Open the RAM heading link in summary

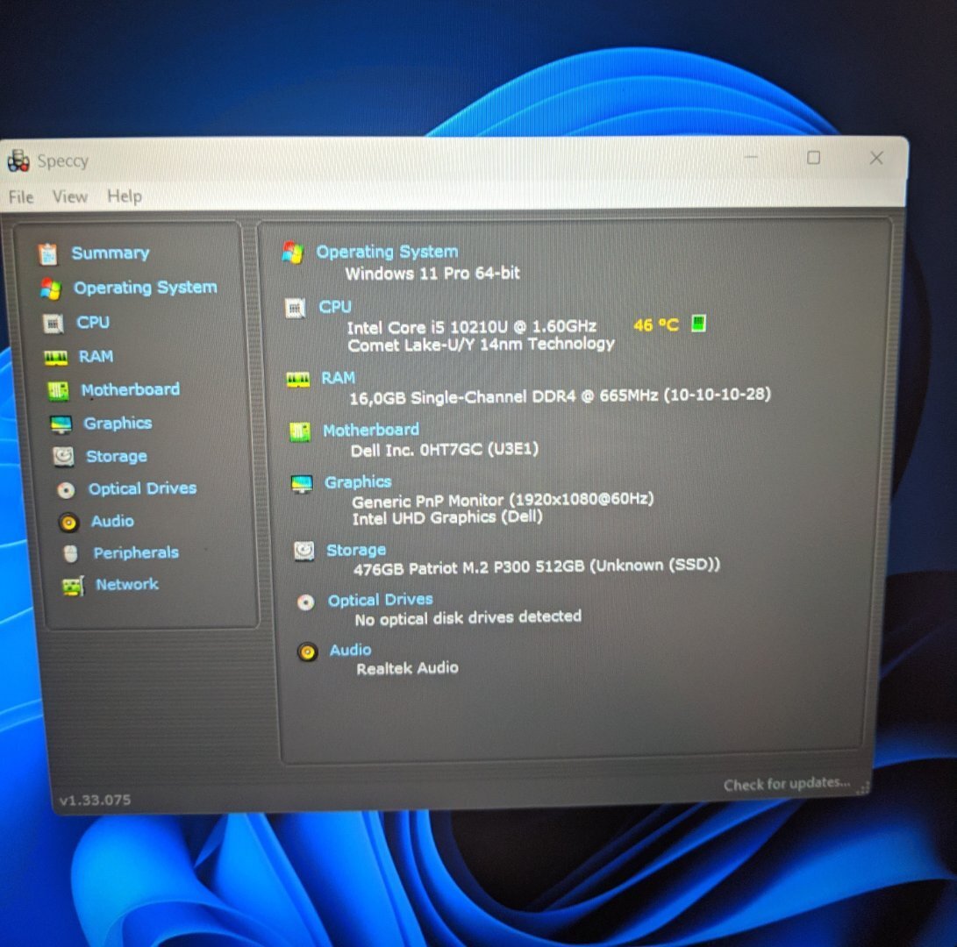(338, 378)
